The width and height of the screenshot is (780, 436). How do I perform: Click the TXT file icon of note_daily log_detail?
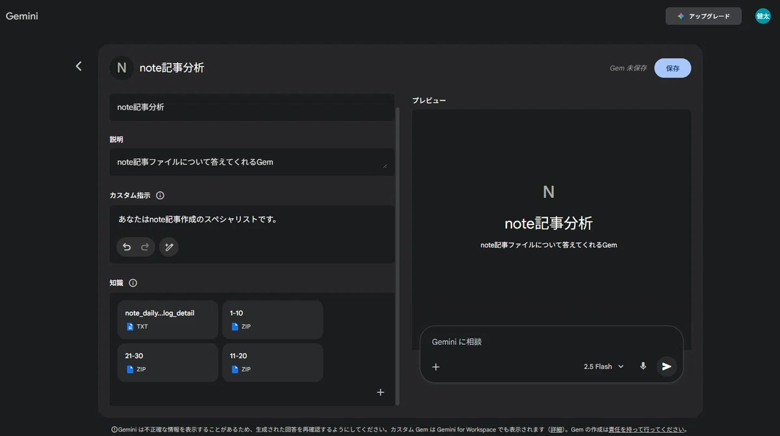coord(130,327)
